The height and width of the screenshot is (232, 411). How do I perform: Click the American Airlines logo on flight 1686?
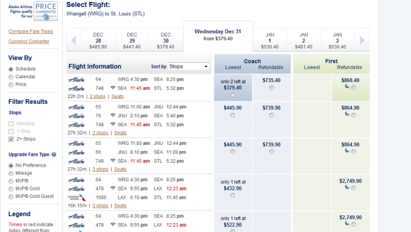(x=76, y=197)
